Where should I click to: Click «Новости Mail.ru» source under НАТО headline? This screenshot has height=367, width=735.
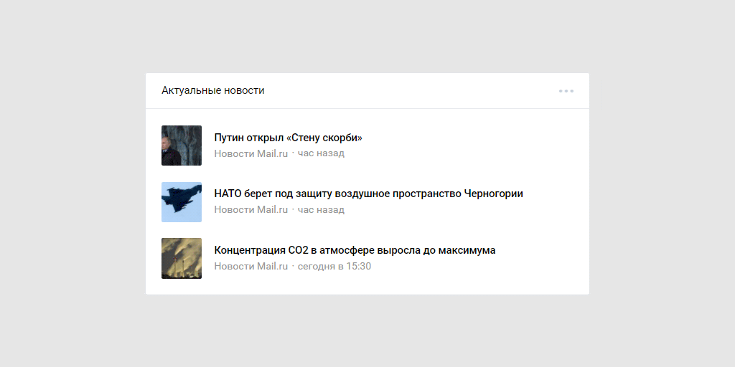point(251,210)
